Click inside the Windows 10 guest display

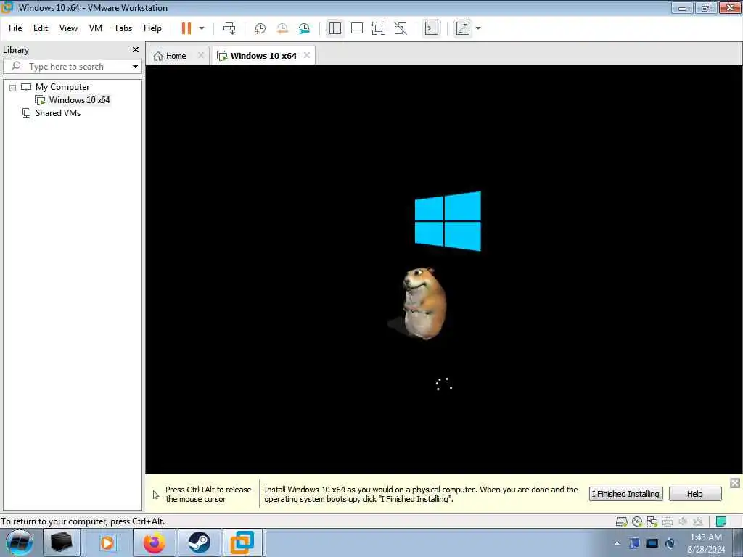pyautogui.click(x=444, y=270)
